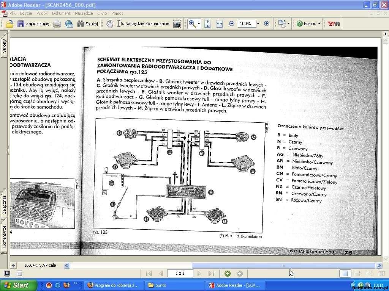Click the hide toolbars icon bottom left
Viewport: 389px width, 291px height.
coord(19,274)
